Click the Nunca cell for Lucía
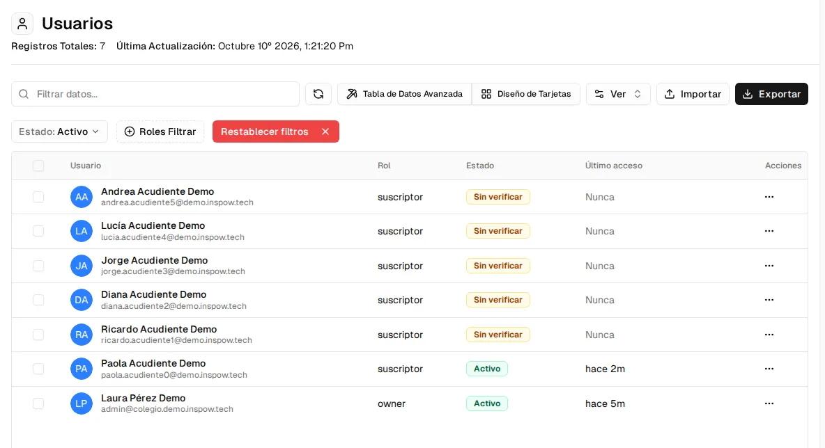 [600, 232]
